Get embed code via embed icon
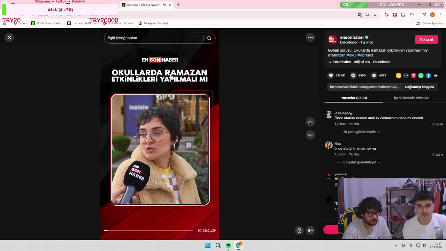This screenshot has width=446, height=251. point(406,75)
